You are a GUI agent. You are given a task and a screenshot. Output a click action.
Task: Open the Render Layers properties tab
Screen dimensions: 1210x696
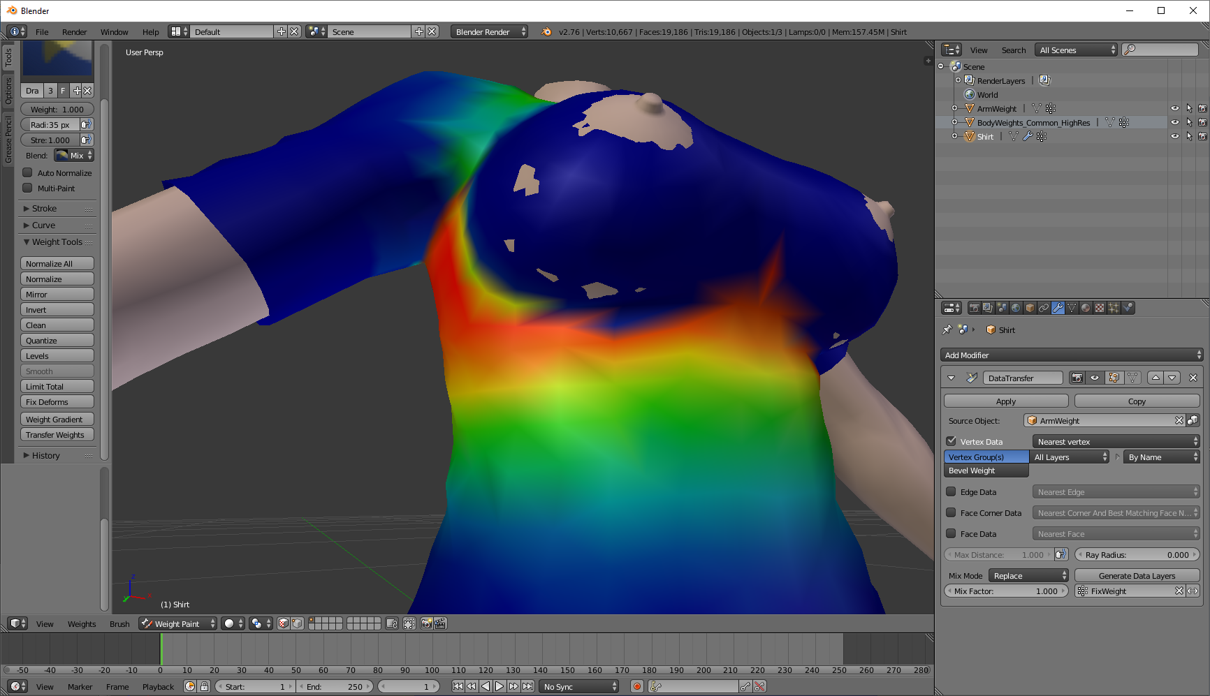pyautogui.click(x=988, y=308)
